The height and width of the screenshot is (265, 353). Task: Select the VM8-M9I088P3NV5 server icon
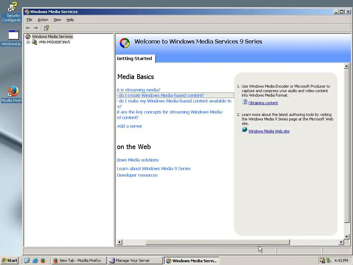pyautogui.click(x=34, y=42)
